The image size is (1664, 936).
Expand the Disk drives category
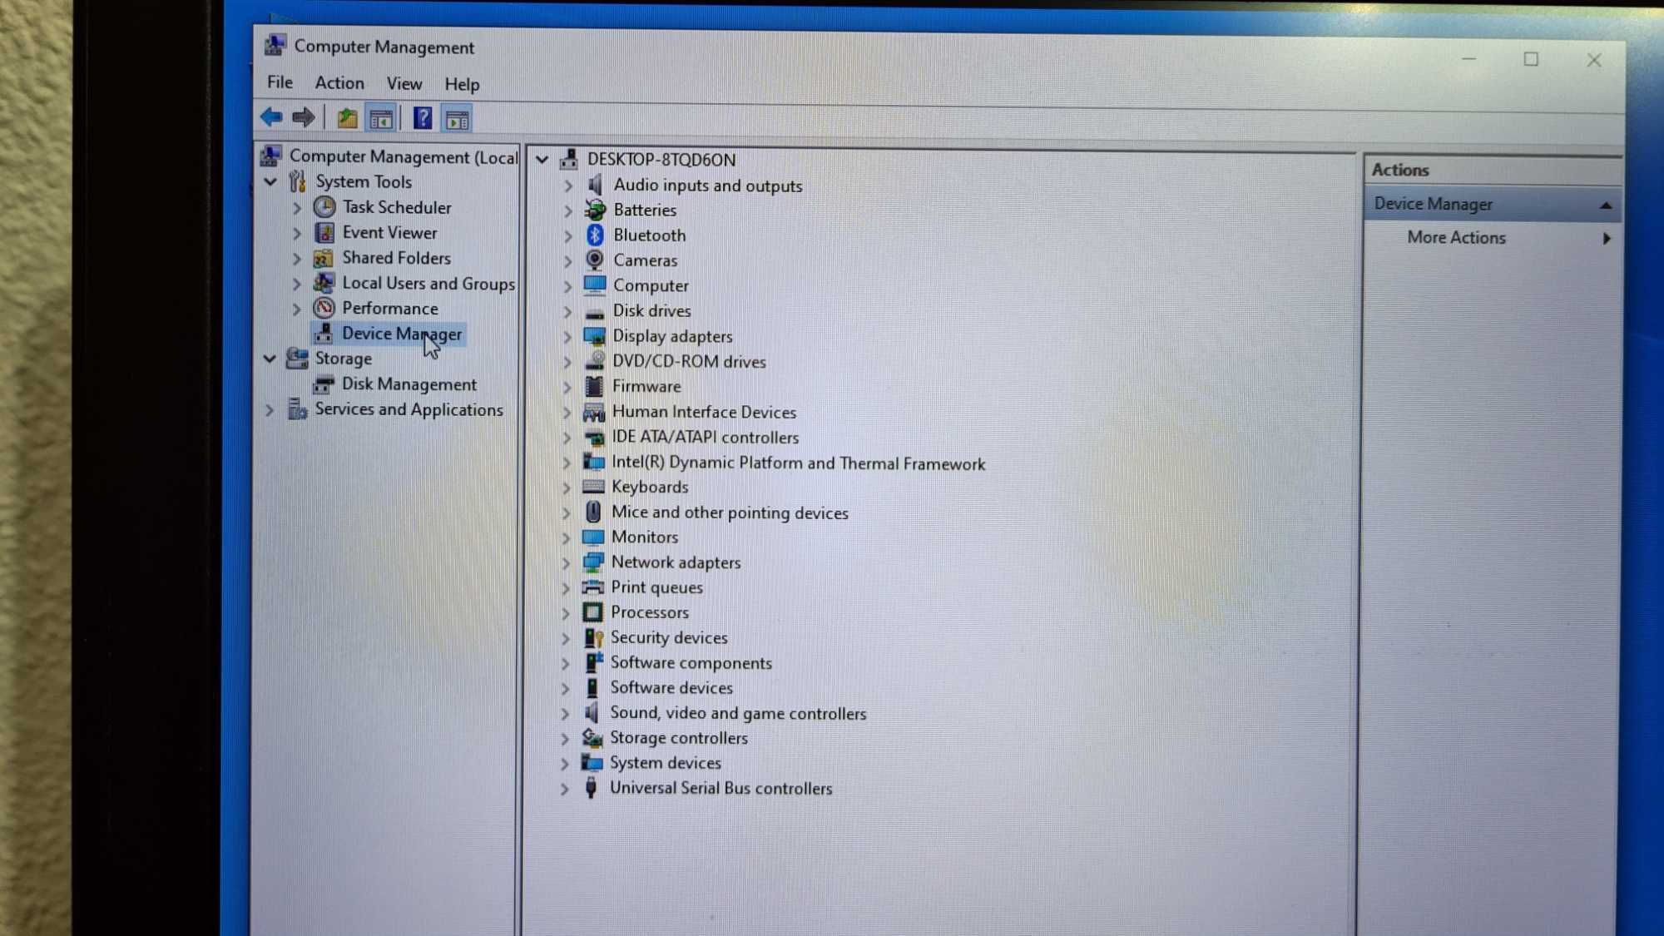coord(567,311)
